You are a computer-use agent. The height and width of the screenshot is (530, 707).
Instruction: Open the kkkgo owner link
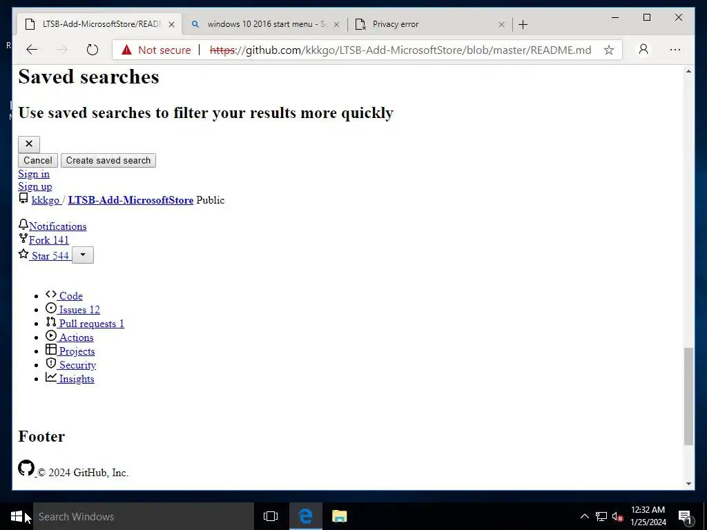click(46, 200)
